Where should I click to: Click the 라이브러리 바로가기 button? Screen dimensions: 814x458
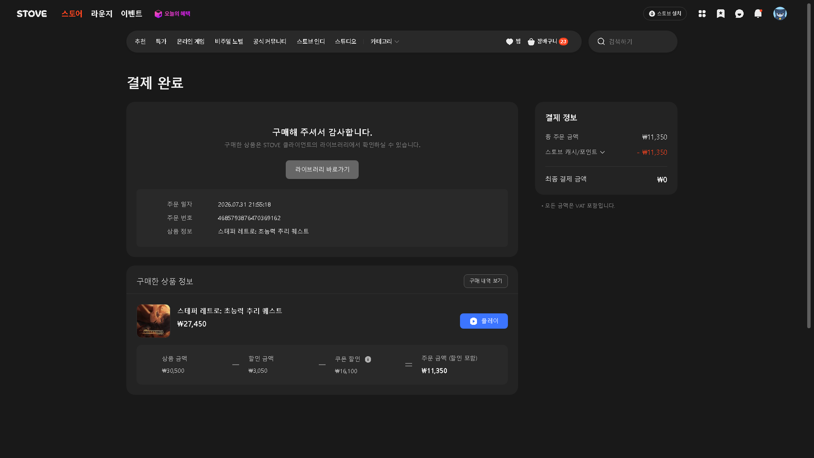(x=322, y=170)
